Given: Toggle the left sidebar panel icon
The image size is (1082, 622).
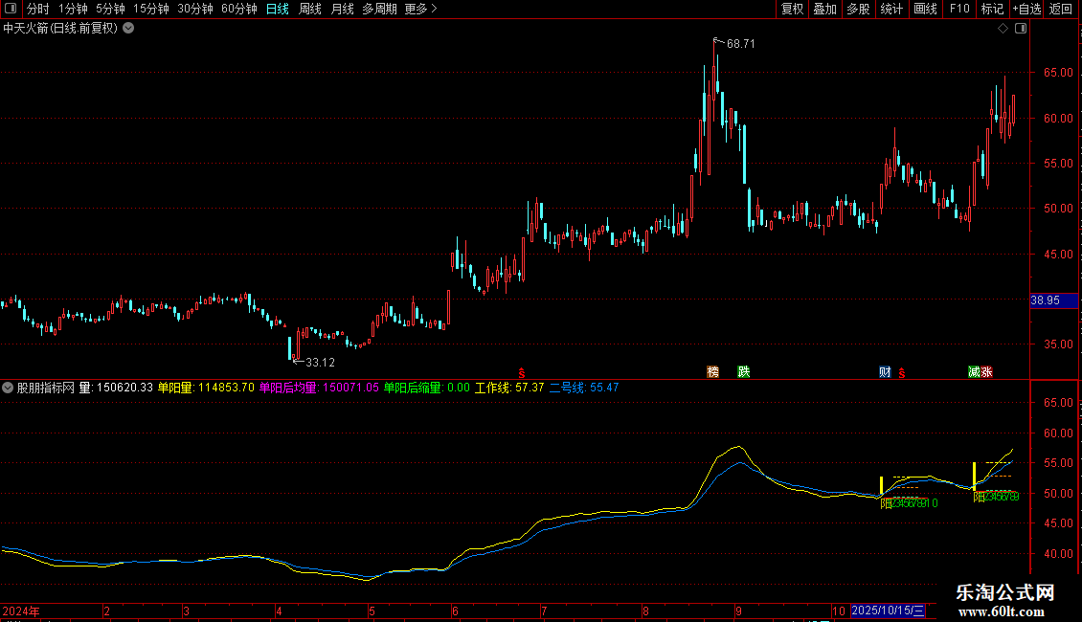Looking at the screenshot, I should (11, 9).
